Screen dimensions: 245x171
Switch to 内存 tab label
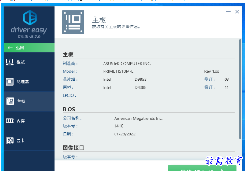[21, 121]
